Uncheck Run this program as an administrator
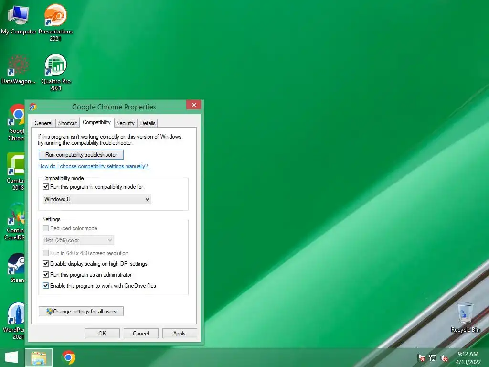Image resolution: width=489 pixels, height=367 pixels. point(45,275)
